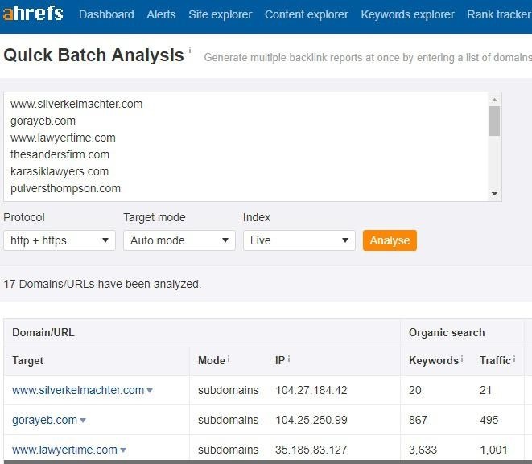Open the Target mode dropdown showing Auto mode
The image size is (532, 464).
pos(179,240)
